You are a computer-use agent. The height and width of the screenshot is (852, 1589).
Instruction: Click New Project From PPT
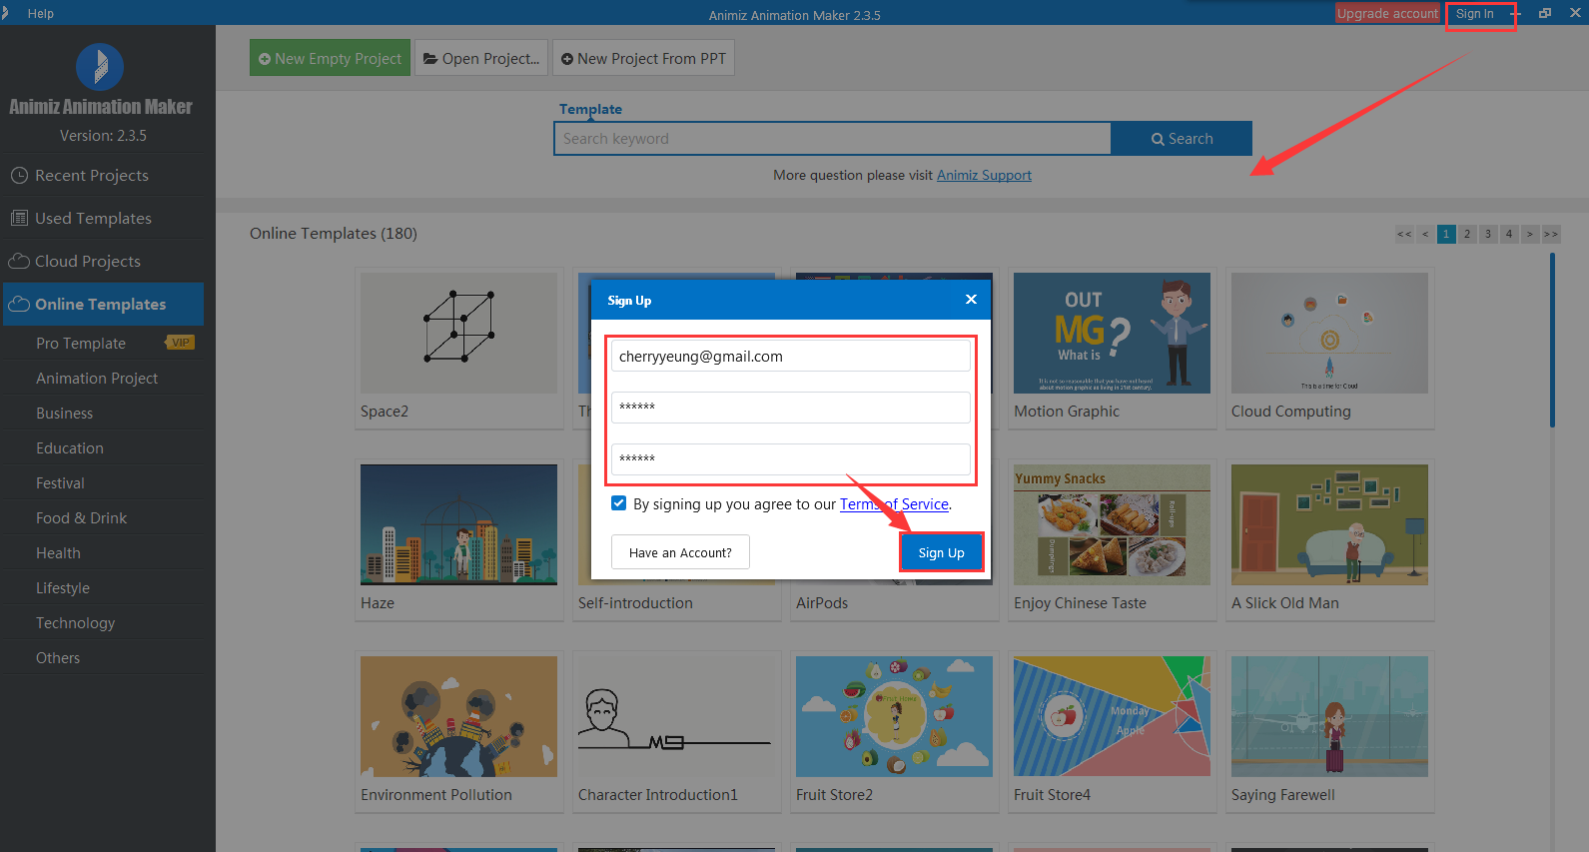click(643, 58)
